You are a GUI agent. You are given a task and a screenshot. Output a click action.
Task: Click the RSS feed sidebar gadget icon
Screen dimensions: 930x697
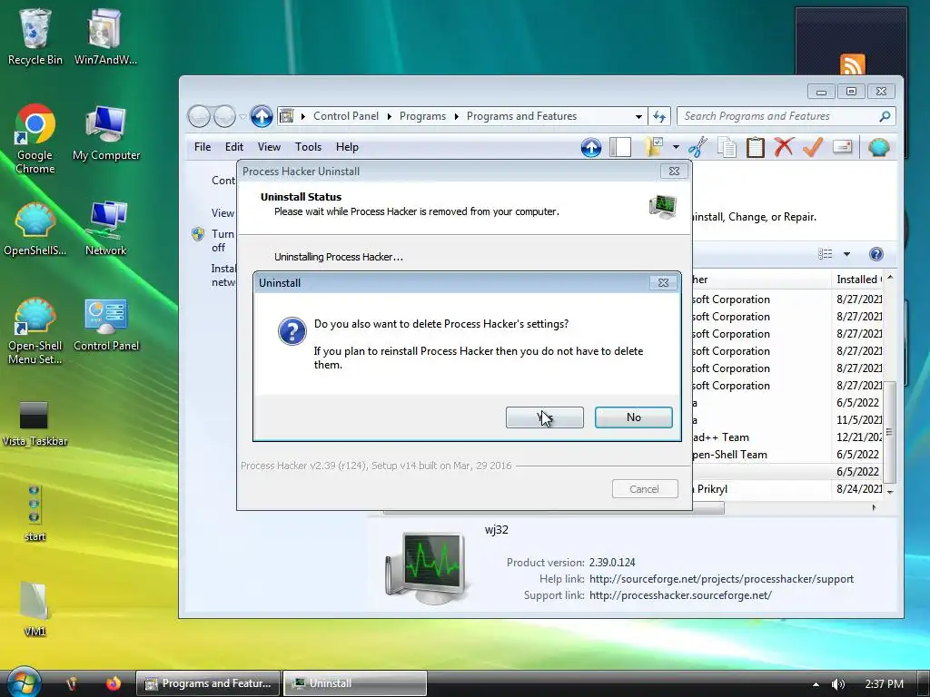852,64
